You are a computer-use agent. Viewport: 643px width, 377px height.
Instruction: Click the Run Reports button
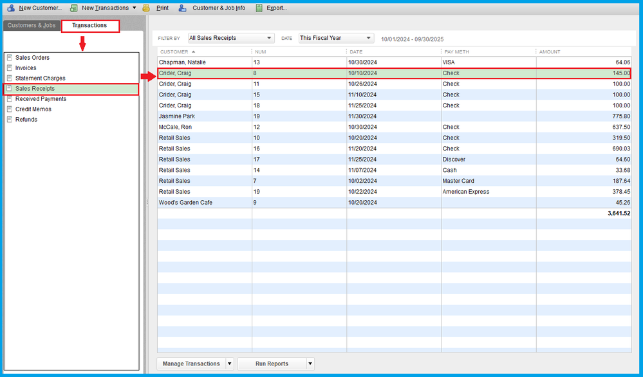coord(272,363)
